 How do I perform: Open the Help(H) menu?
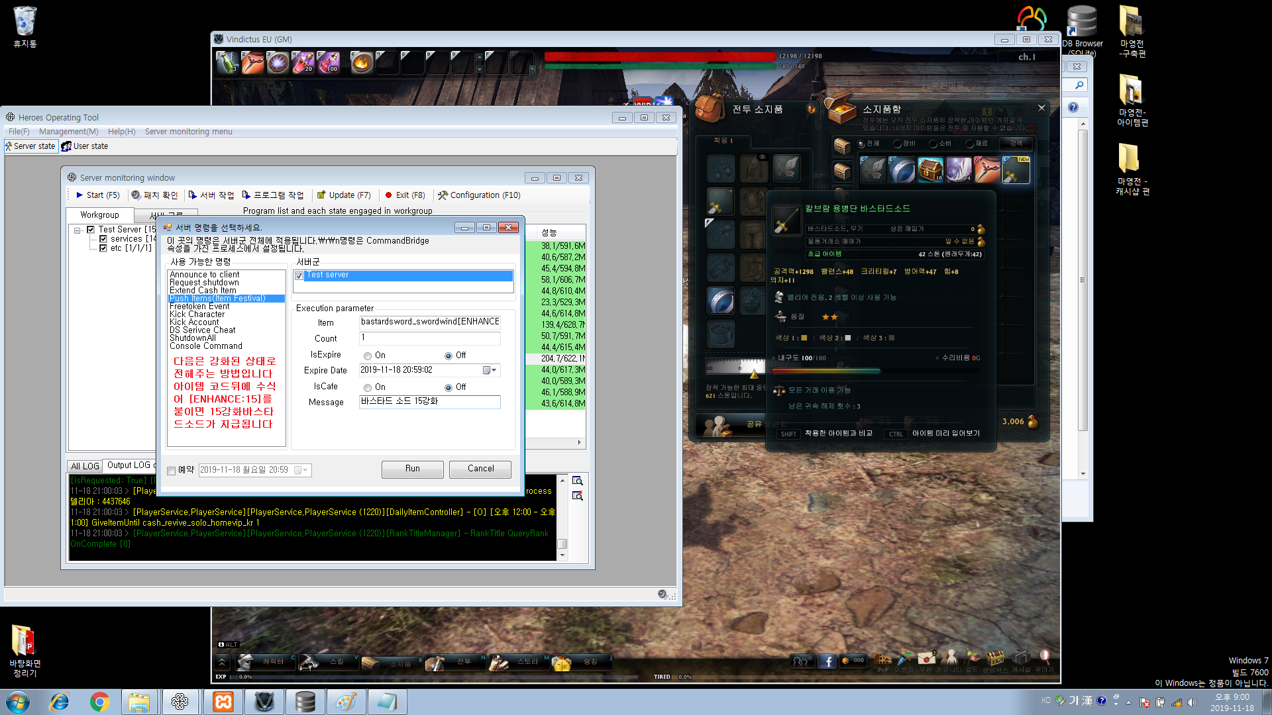[x=122, y=132]
